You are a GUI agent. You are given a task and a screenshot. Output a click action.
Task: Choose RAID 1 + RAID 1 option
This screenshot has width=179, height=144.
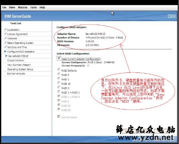point(59,91)
